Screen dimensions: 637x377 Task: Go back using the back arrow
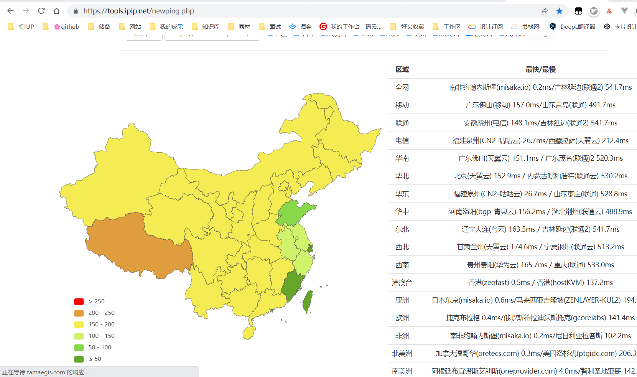[10, 11]
